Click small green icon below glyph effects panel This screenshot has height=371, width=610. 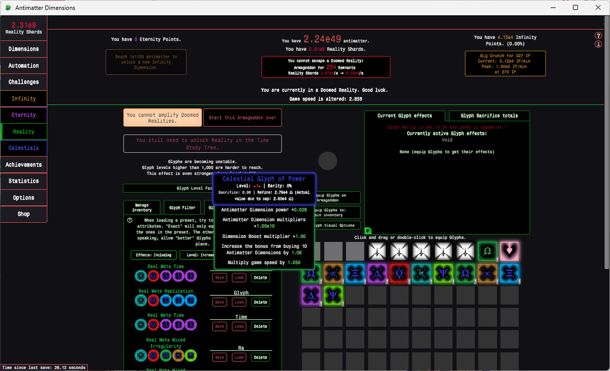click(x=368, y=231)
